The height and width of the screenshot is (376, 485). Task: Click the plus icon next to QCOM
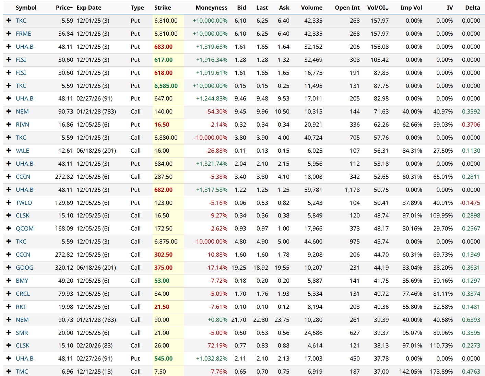9,228
